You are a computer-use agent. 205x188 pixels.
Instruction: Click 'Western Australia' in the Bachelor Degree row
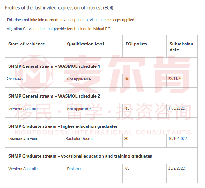(23, 139)
